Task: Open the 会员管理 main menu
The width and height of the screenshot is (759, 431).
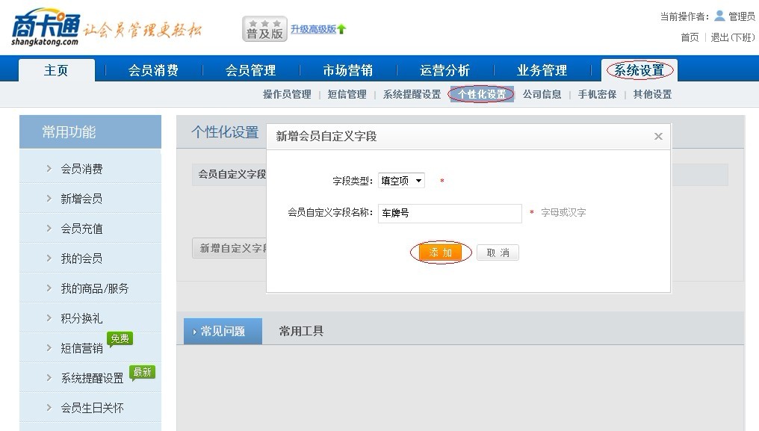Action: [250, 70]
